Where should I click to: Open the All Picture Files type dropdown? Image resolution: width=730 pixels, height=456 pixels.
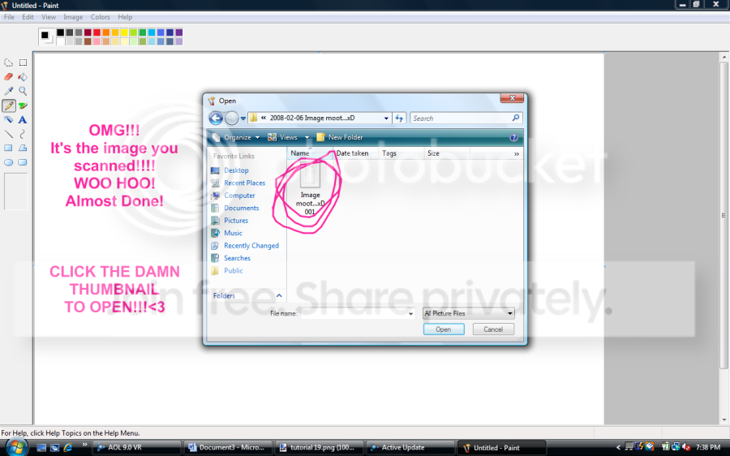click(x=510, y=313)
